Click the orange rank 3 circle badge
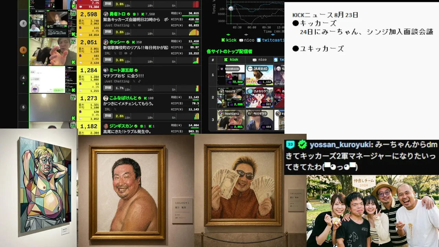Screen dimensions: 439x247 [23, 50]
